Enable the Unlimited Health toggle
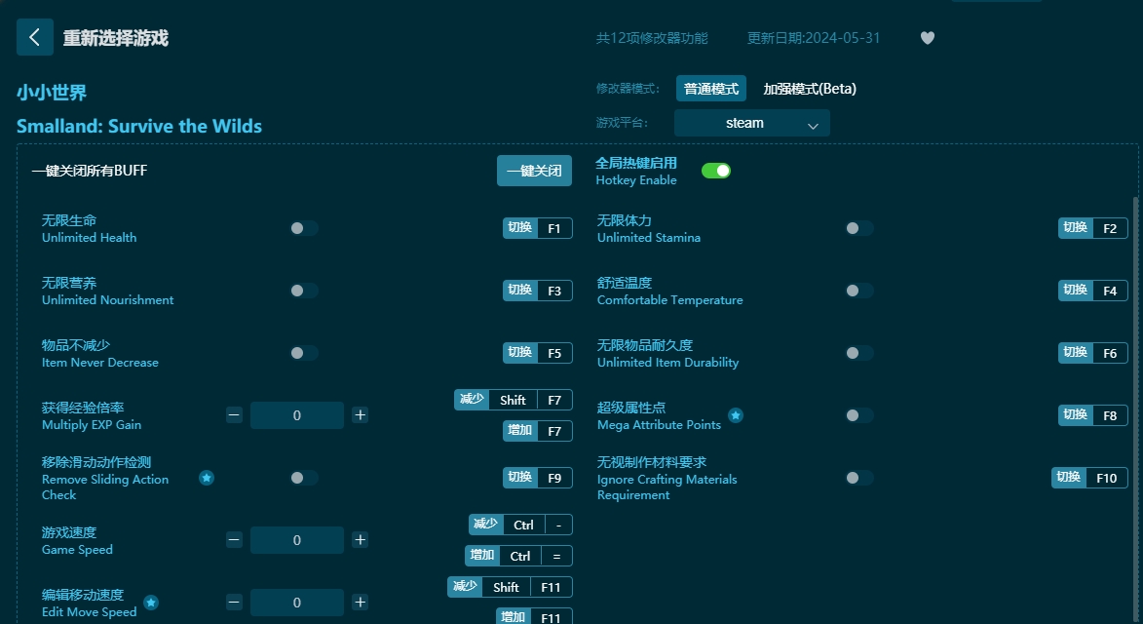This screenshot has width=1143, height=624. click(x=303, y=228)
